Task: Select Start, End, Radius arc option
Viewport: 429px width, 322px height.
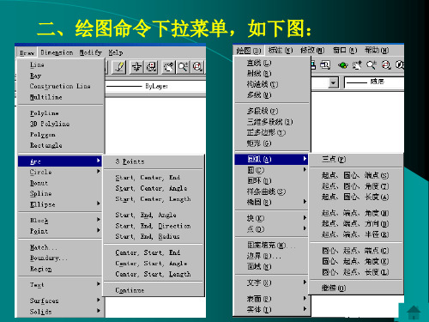Action: [x=154, y=236]
